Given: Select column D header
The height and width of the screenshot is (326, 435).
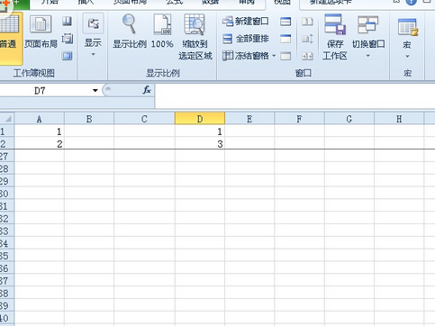Looking at the screenshot, I should (x=200, y=119).
